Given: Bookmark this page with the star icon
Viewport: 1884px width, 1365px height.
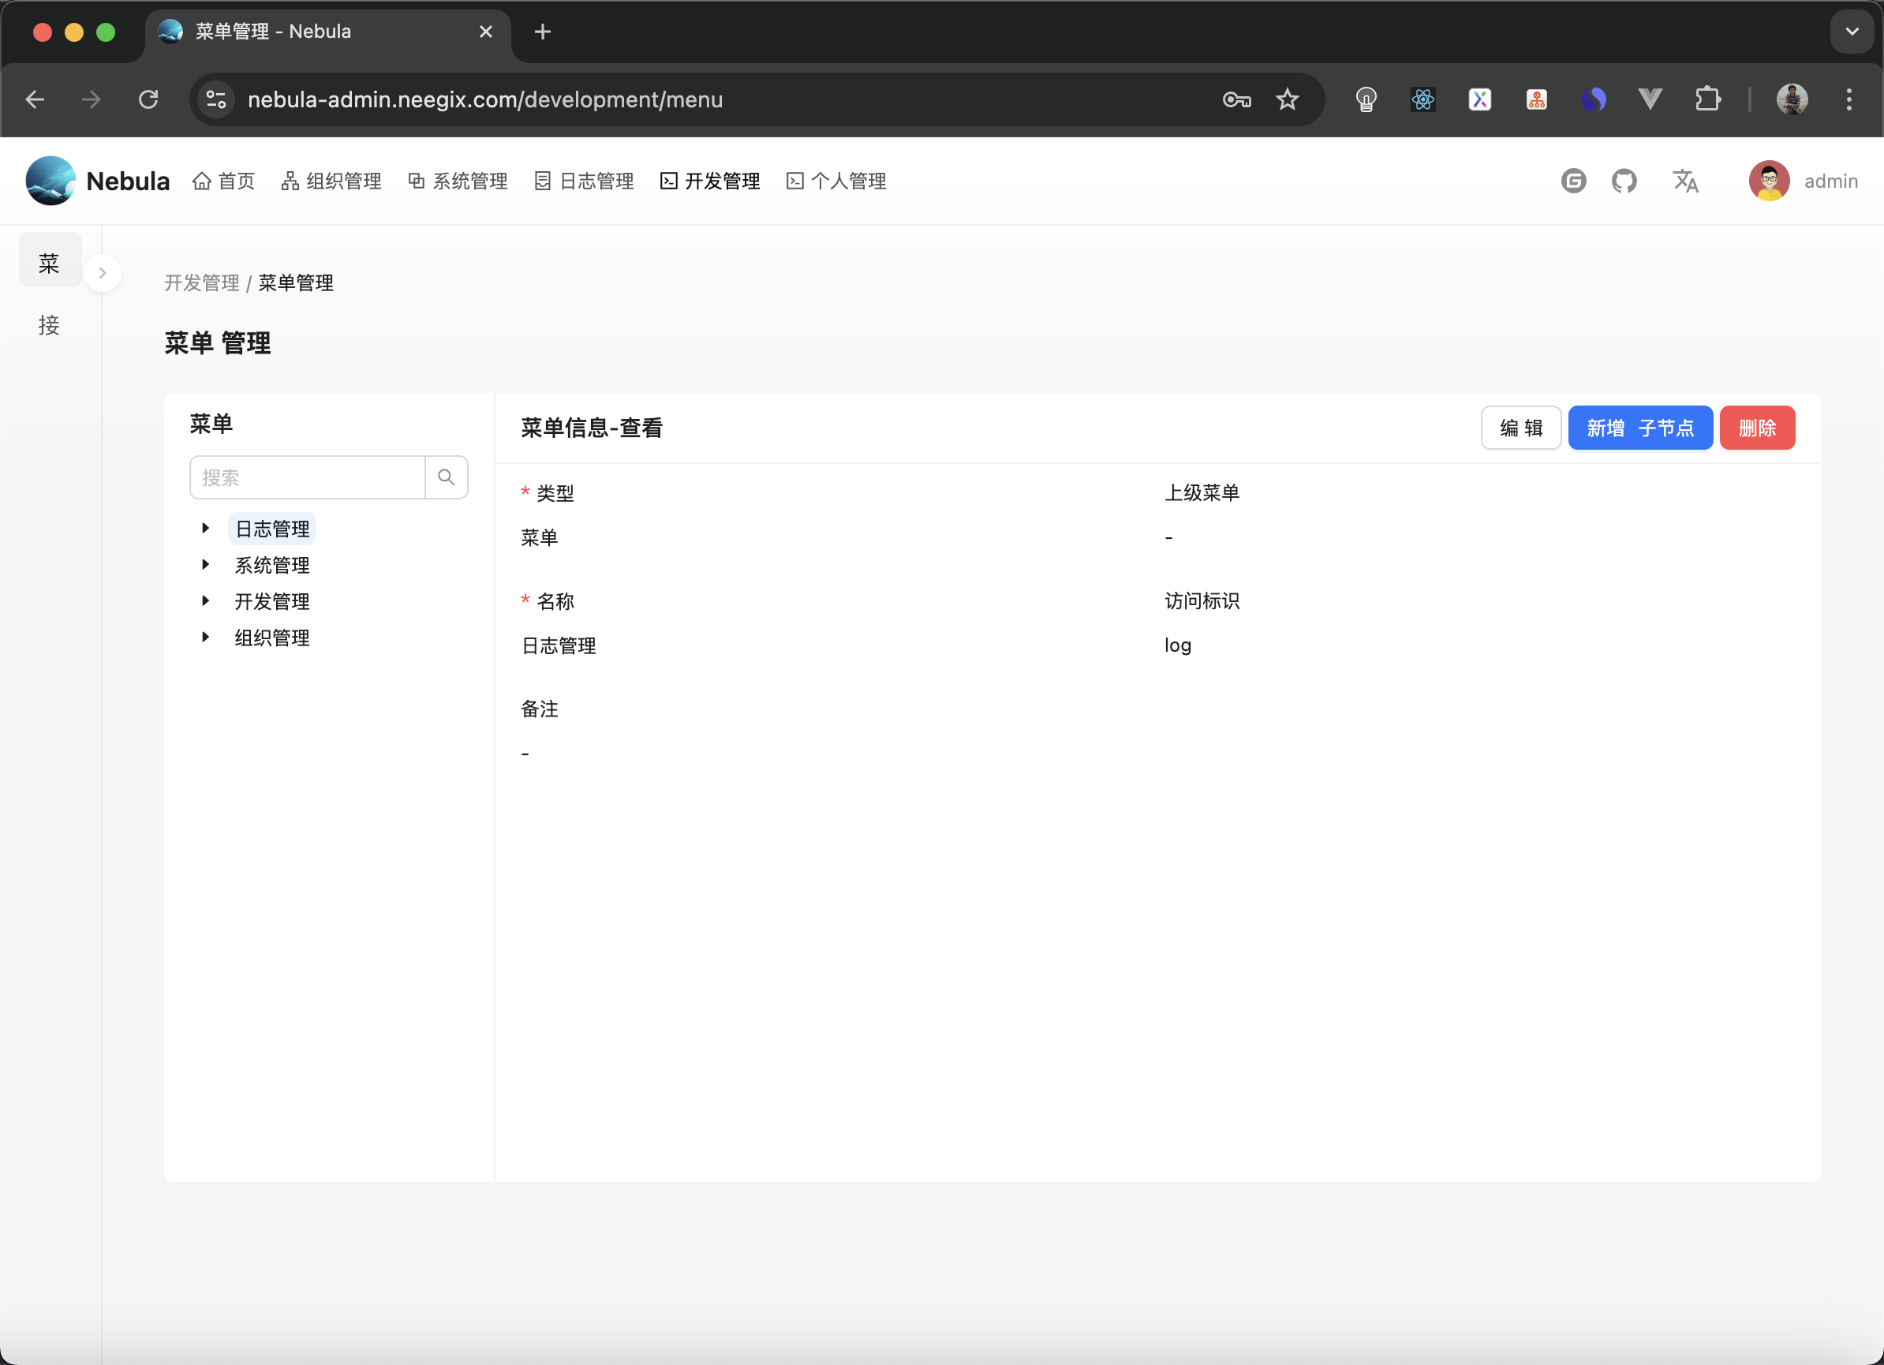Looking at the screenshot, I should [1287, 99].
